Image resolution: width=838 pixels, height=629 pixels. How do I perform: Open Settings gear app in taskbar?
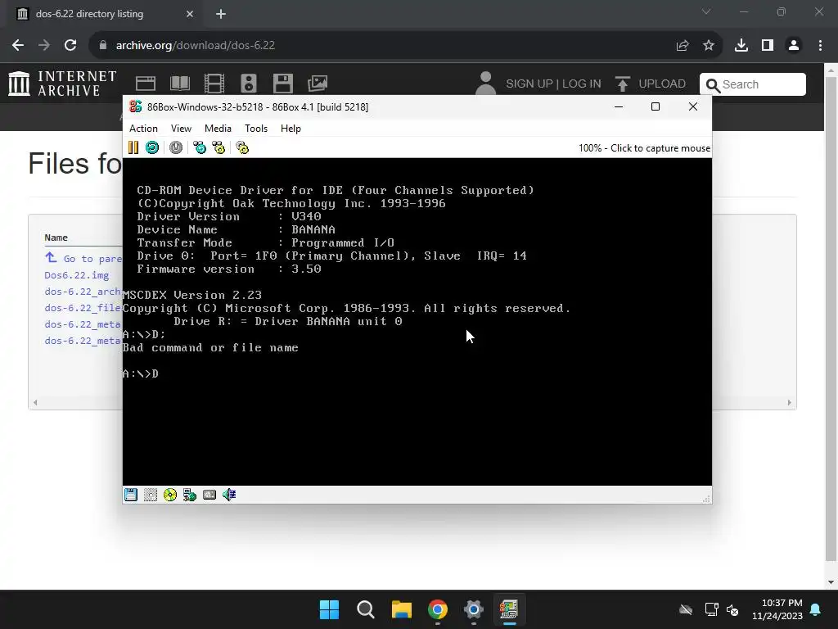point(474,609)
